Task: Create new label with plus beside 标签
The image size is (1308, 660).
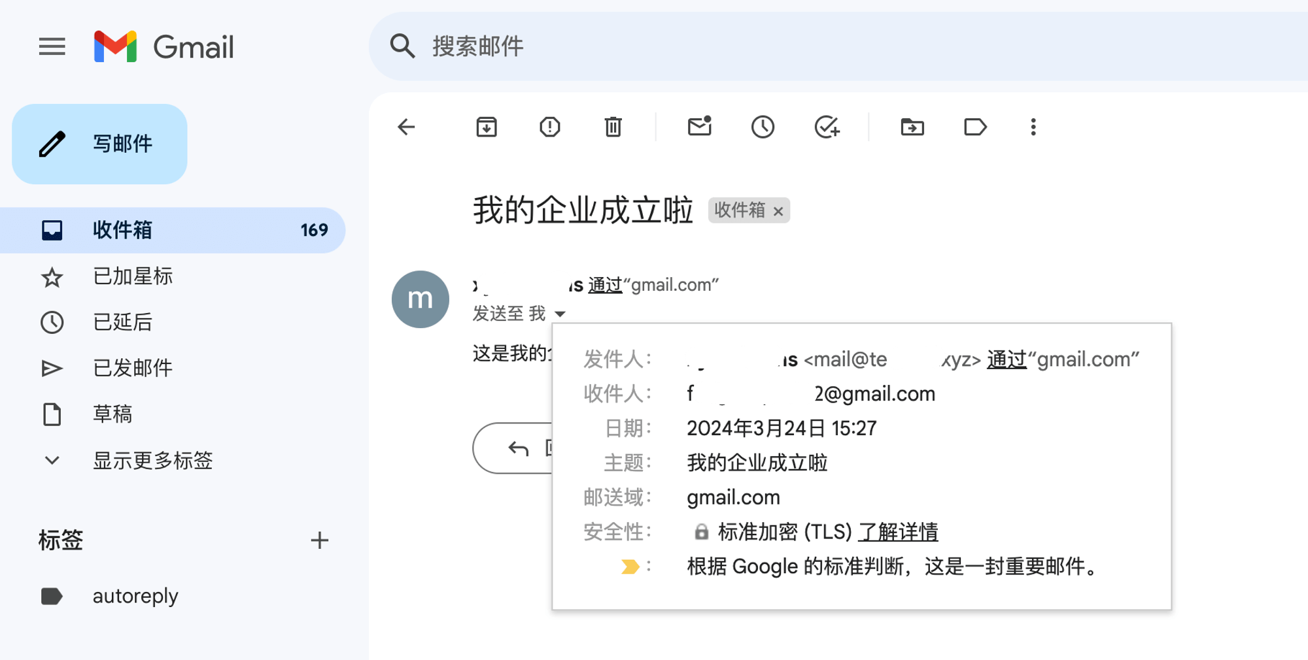Action: click(x=319, y=540)
